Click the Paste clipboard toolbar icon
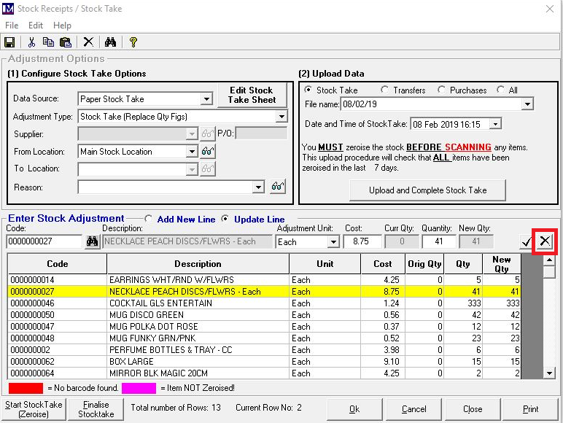 point(65,42)
